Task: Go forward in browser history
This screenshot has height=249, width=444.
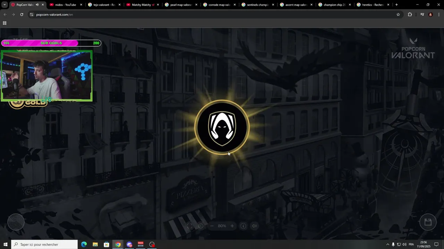Action: (x=13, y=15)
